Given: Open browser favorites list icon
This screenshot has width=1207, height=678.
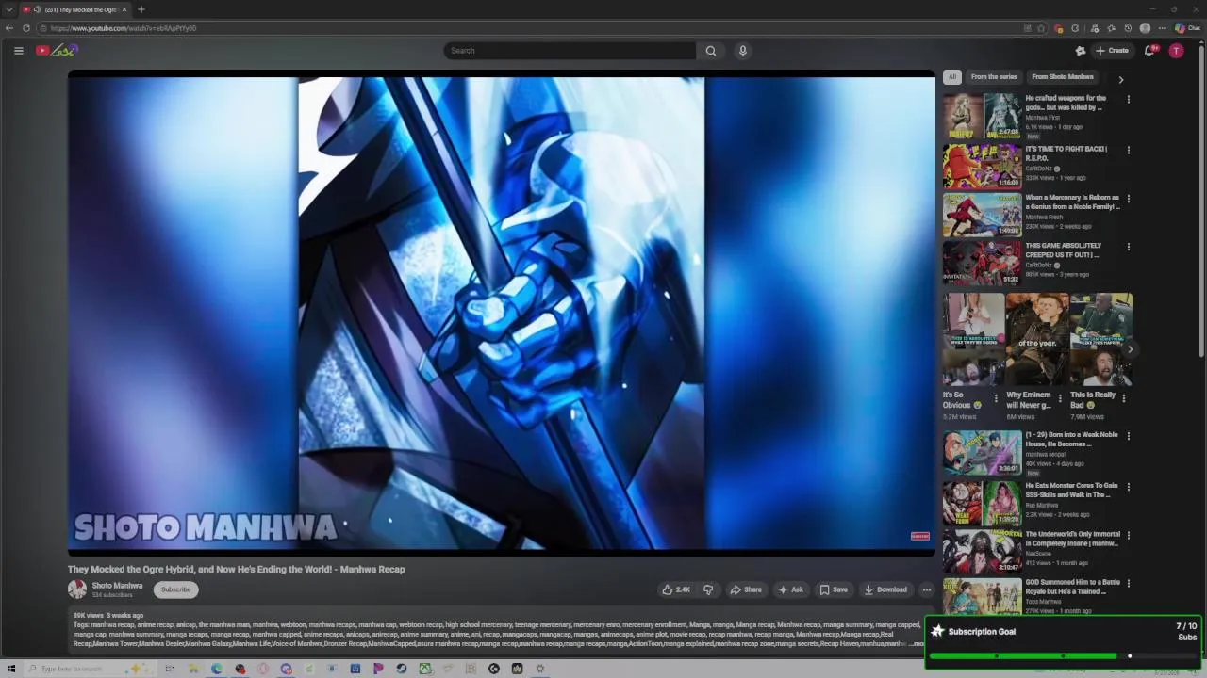Looking at the screenshot, I should (1111, 28).
